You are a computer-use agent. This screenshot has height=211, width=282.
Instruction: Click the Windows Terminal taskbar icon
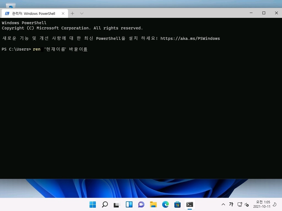point(190,204)
